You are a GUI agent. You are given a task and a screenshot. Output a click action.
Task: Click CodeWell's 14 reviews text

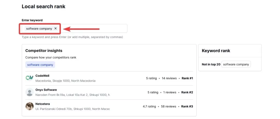169,78
